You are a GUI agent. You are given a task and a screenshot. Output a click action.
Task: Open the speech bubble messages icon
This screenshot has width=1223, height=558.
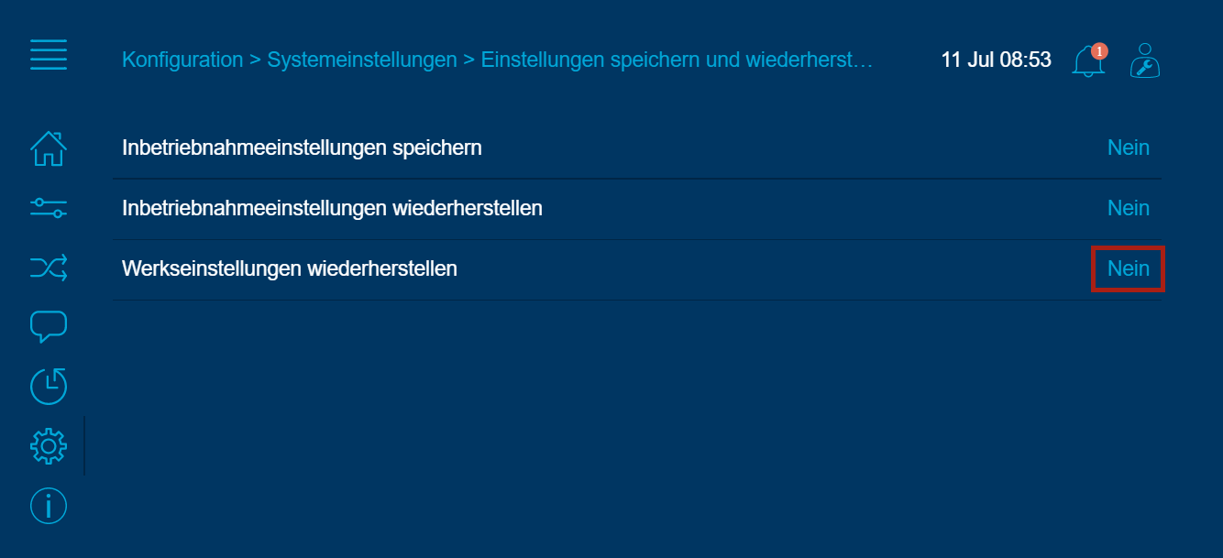49,326
